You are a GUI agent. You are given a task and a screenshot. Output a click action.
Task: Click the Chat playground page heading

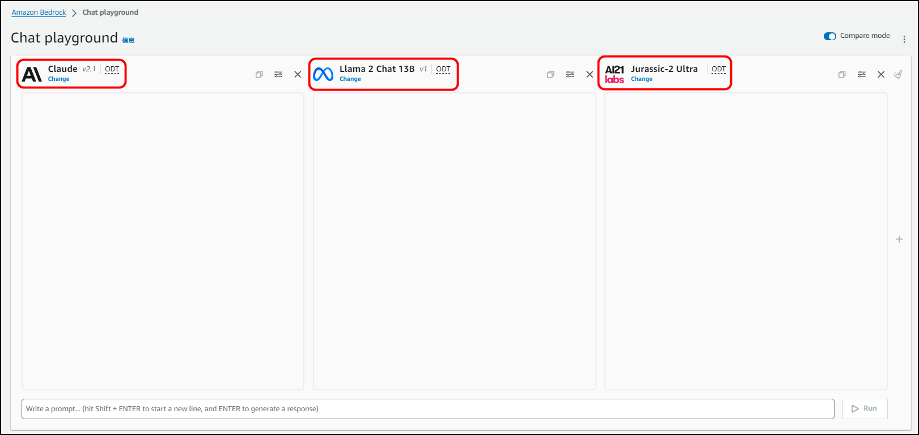65,38
